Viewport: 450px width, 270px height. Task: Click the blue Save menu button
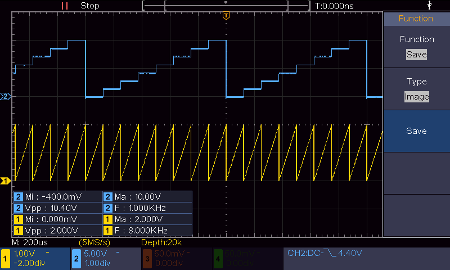(417, 131)
